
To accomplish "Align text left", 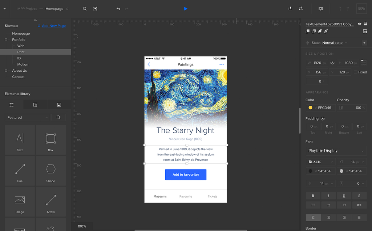I will coord(313,217).
